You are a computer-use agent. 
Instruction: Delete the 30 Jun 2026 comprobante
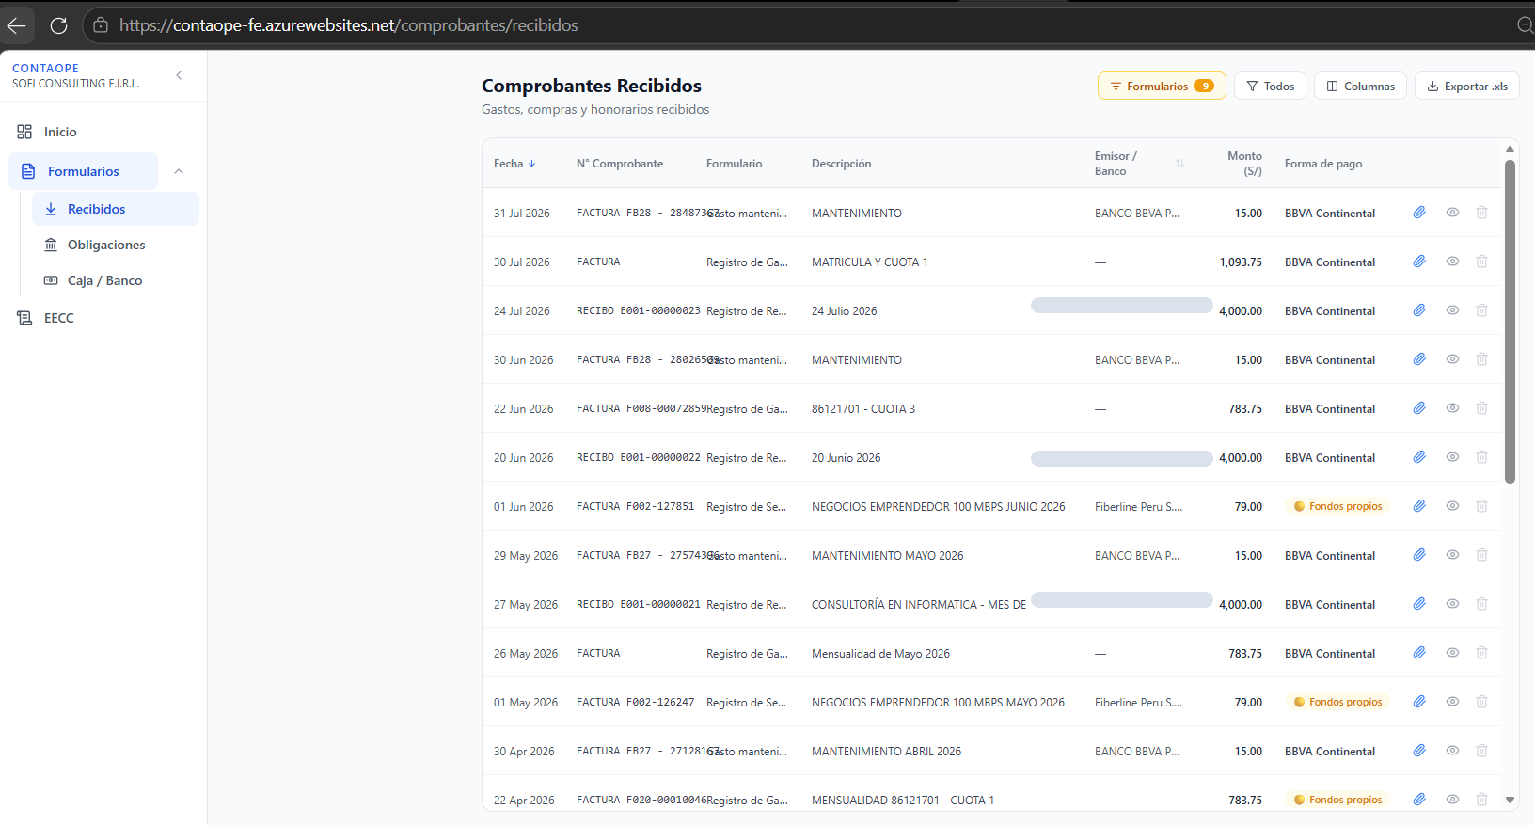(1481, 359)
